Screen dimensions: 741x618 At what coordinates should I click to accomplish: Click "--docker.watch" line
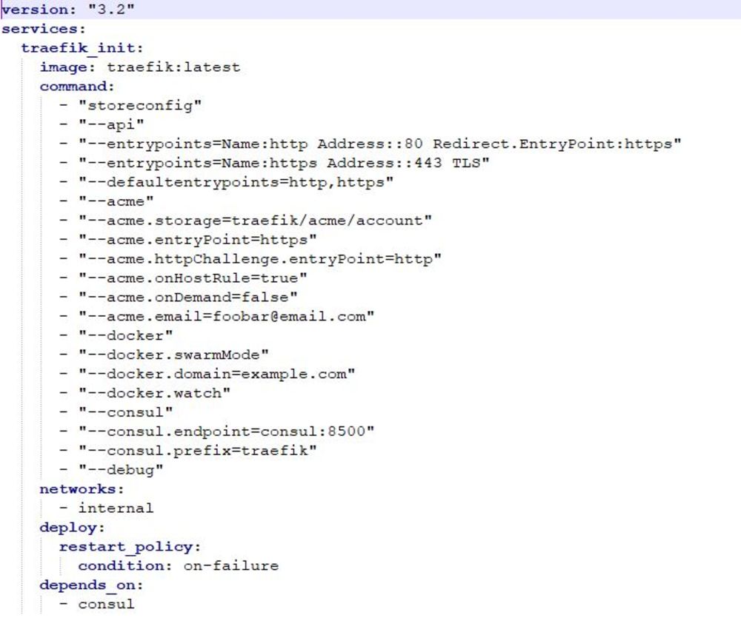coord(155,393)
